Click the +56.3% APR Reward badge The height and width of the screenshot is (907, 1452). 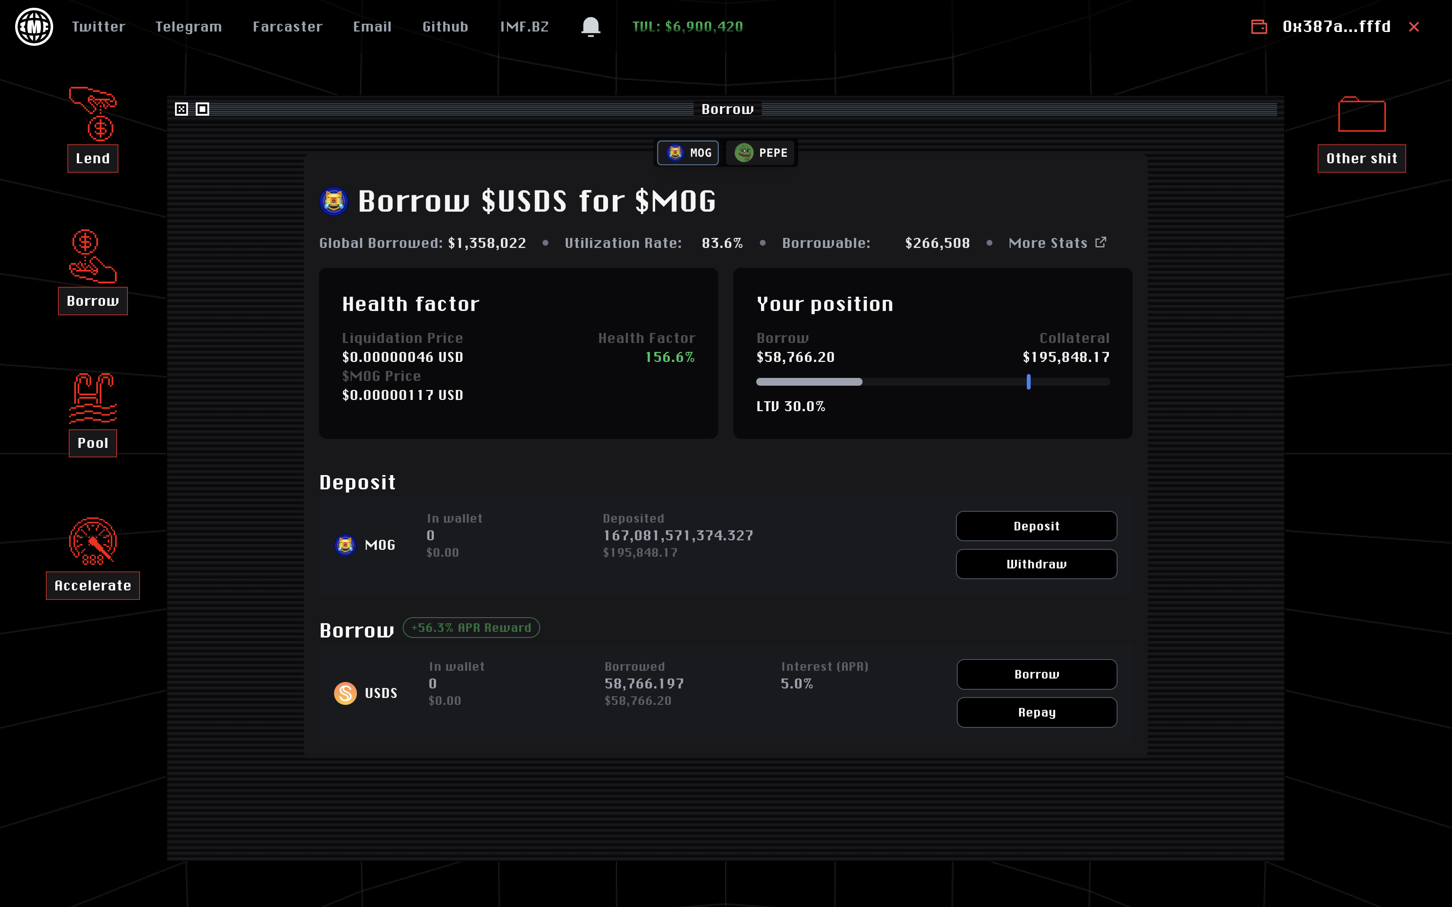(471, 628)
